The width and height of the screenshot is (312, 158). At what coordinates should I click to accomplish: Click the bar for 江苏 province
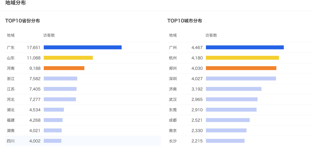click(60, 89)
